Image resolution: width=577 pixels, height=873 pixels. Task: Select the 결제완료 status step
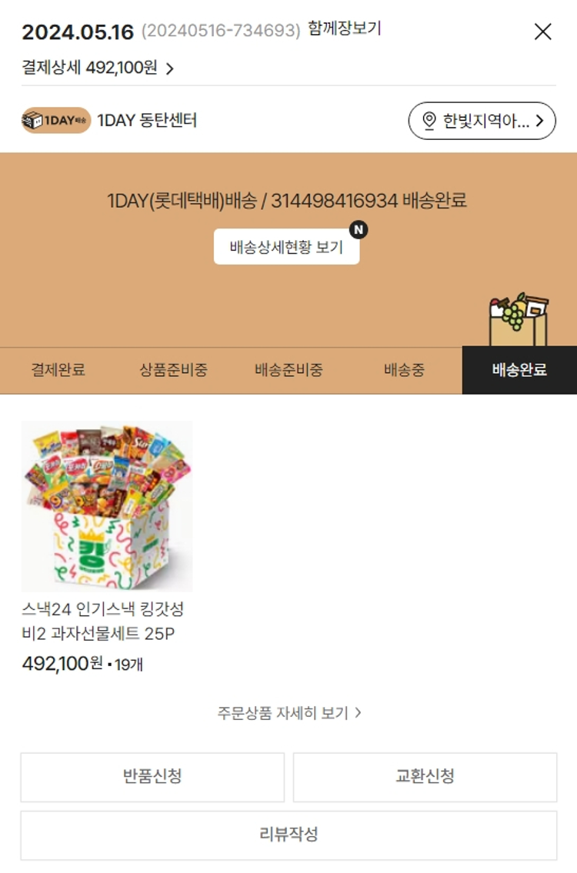coord(58,370)
